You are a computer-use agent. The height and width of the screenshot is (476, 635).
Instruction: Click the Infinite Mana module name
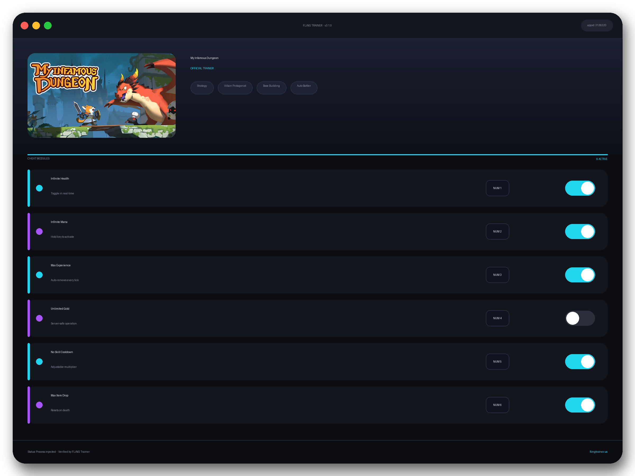59,222
